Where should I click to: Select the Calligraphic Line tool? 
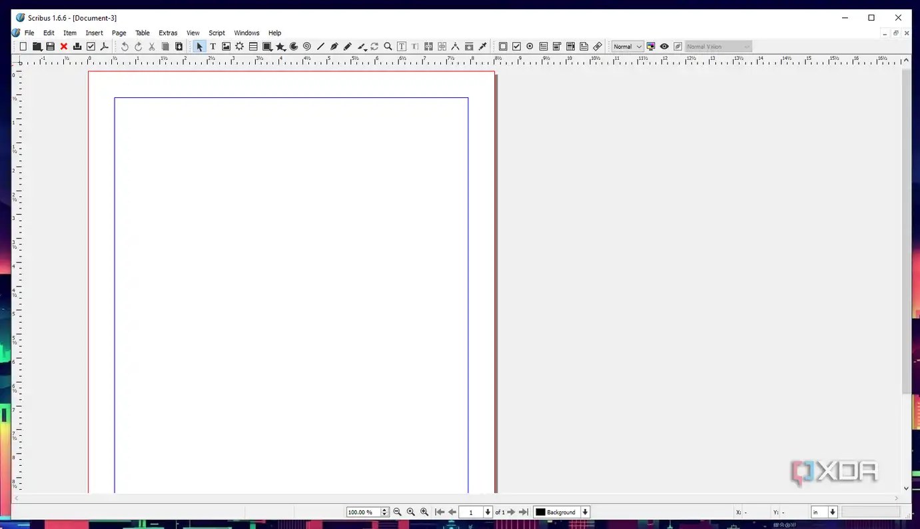pyautogui.click(x=362, y=47)
